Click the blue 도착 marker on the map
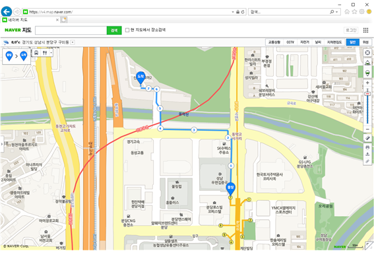Image resolution: width=374 pixels, height=253 pixels. coord(140,78)
